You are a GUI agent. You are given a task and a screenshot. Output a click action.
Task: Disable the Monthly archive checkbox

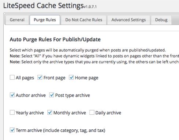tap(50, 112)
